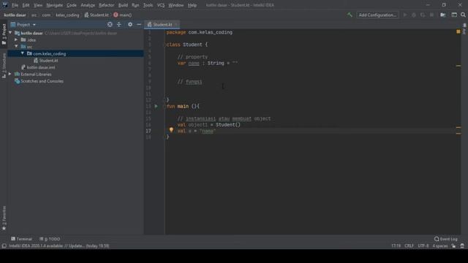Click the Student.kt file icon in project tree
The width and height of the screenshot is (468, 263).
coord(36,61)
